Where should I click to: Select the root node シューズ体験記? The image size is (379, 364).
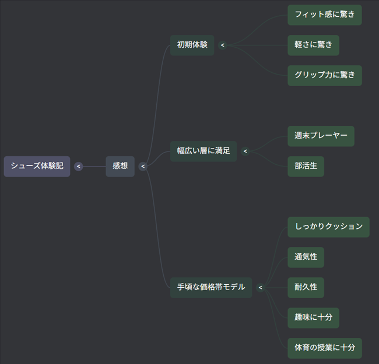pyautogui.click(x=37, y=167)
